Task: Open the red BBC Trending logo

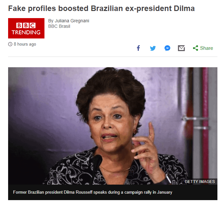Action: click(26, 28)
